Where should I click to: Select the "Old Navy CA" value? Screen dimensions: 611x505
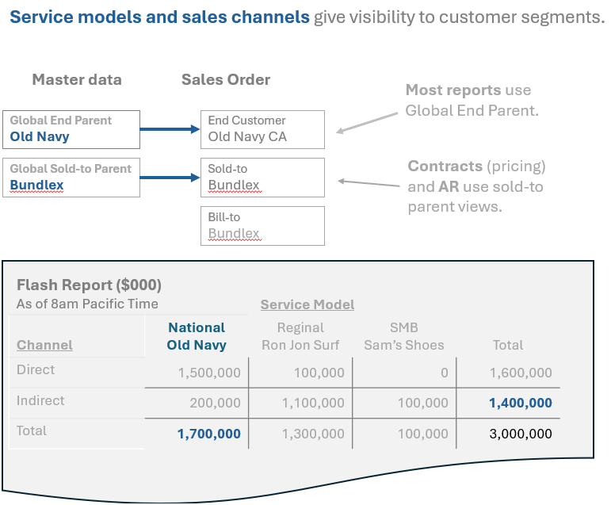click(x=247, y=136)
